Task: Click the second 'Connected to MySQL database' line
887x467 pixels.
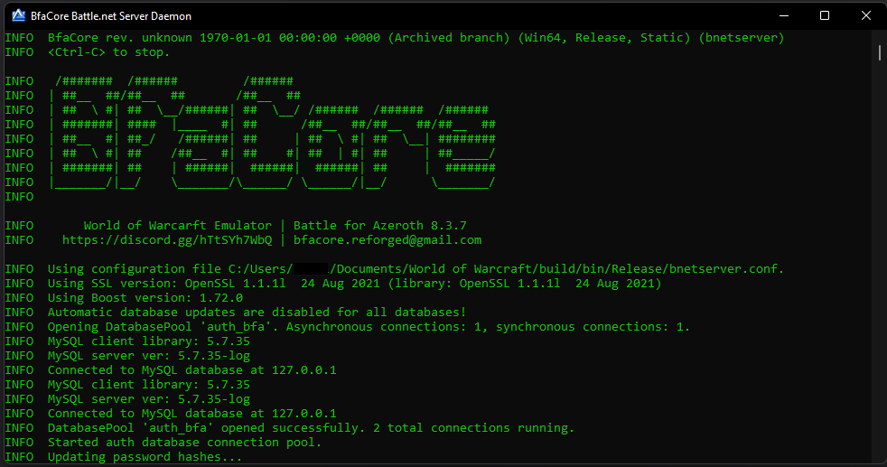Action: tap(191, 414)
